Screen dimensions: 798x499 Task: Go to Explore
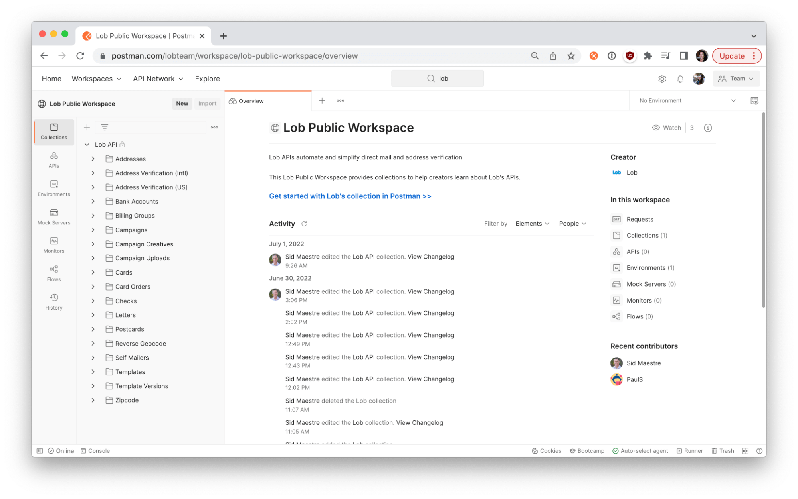coord(207,79)
